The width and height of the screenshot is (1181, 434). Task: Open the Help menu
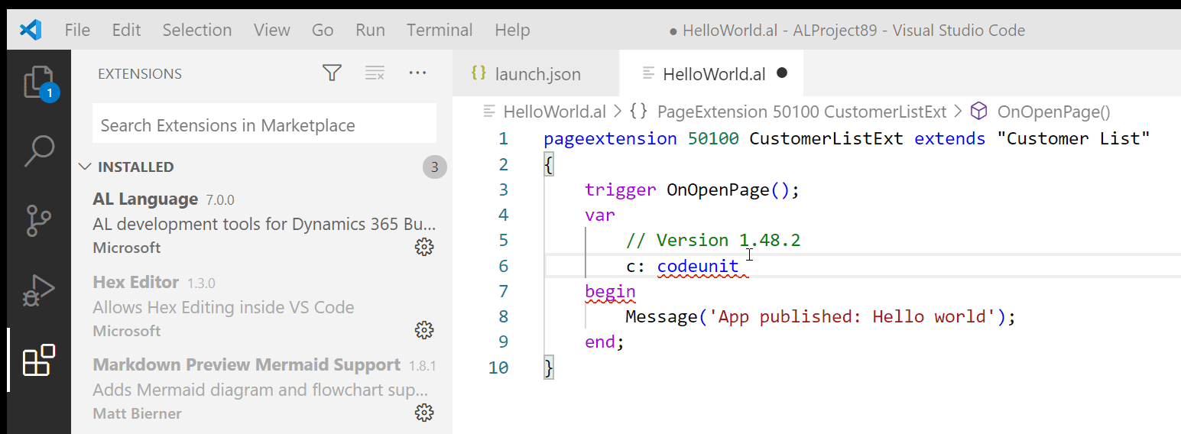pyautogui.click(x=512, y=31)
